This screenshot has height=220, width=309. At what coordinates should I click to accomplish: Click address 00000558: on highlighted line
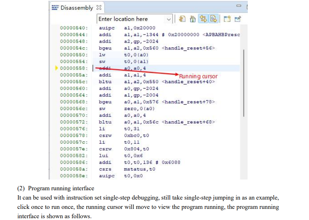[x=74, y=68]
